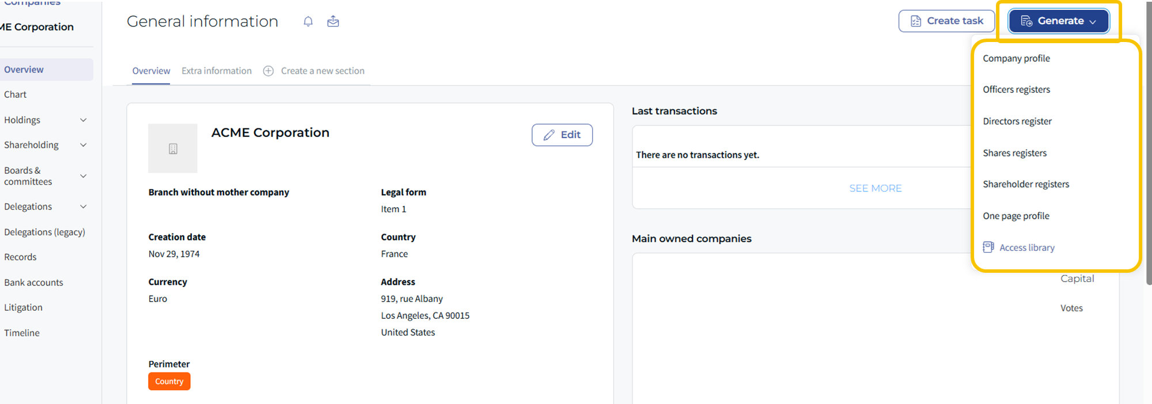The image size is (1152, 404).
Task: Switch to the Extra information tab
Action: click(217, 71)
